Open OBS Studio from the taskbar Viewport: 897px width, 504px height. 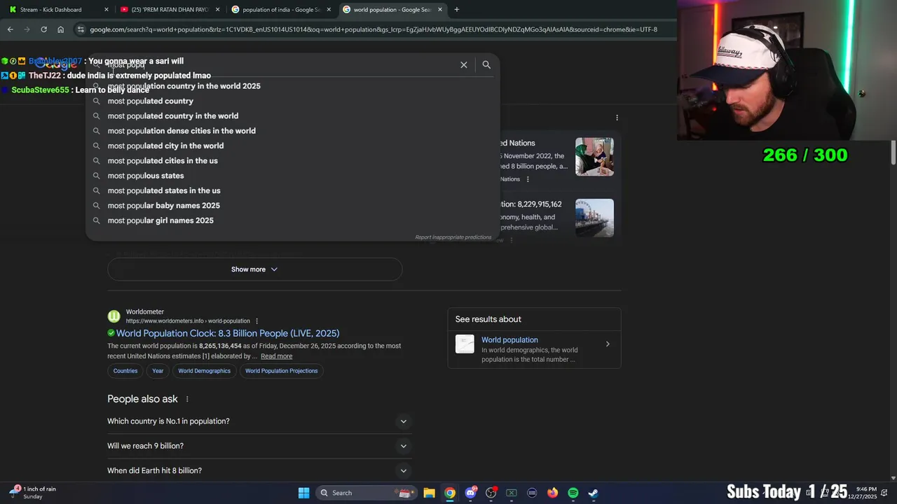[491, 493]
